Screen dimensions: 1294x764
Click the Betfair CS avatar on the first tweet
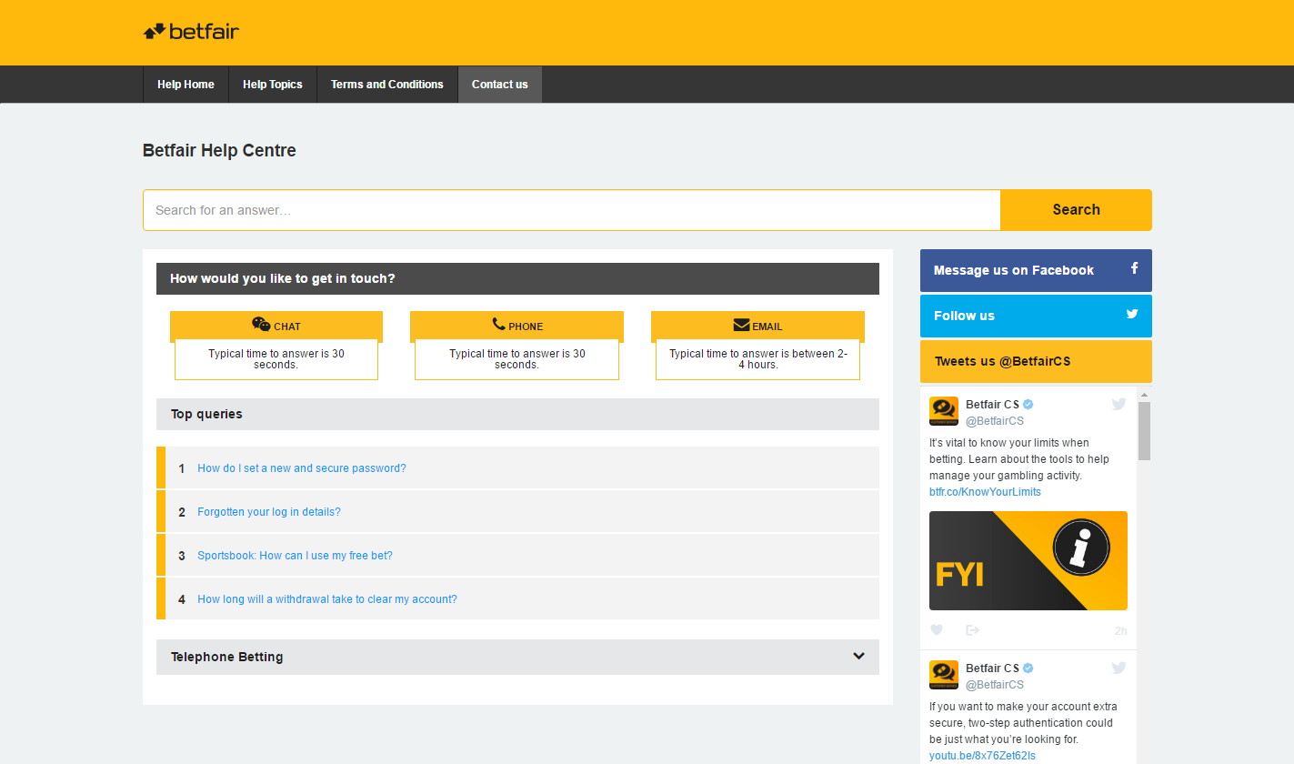click(944, 411)
